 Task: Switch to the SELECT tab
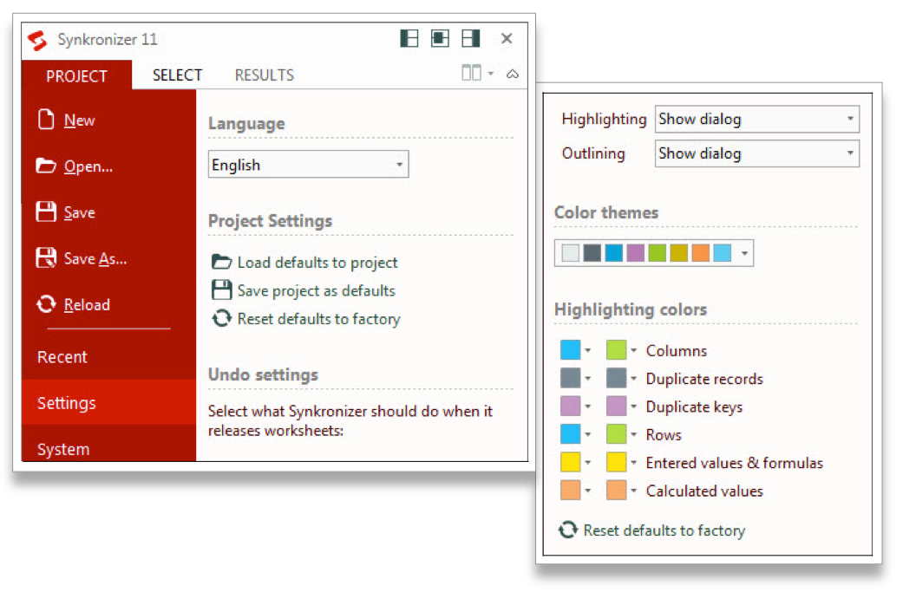click(x=177, y=75)
